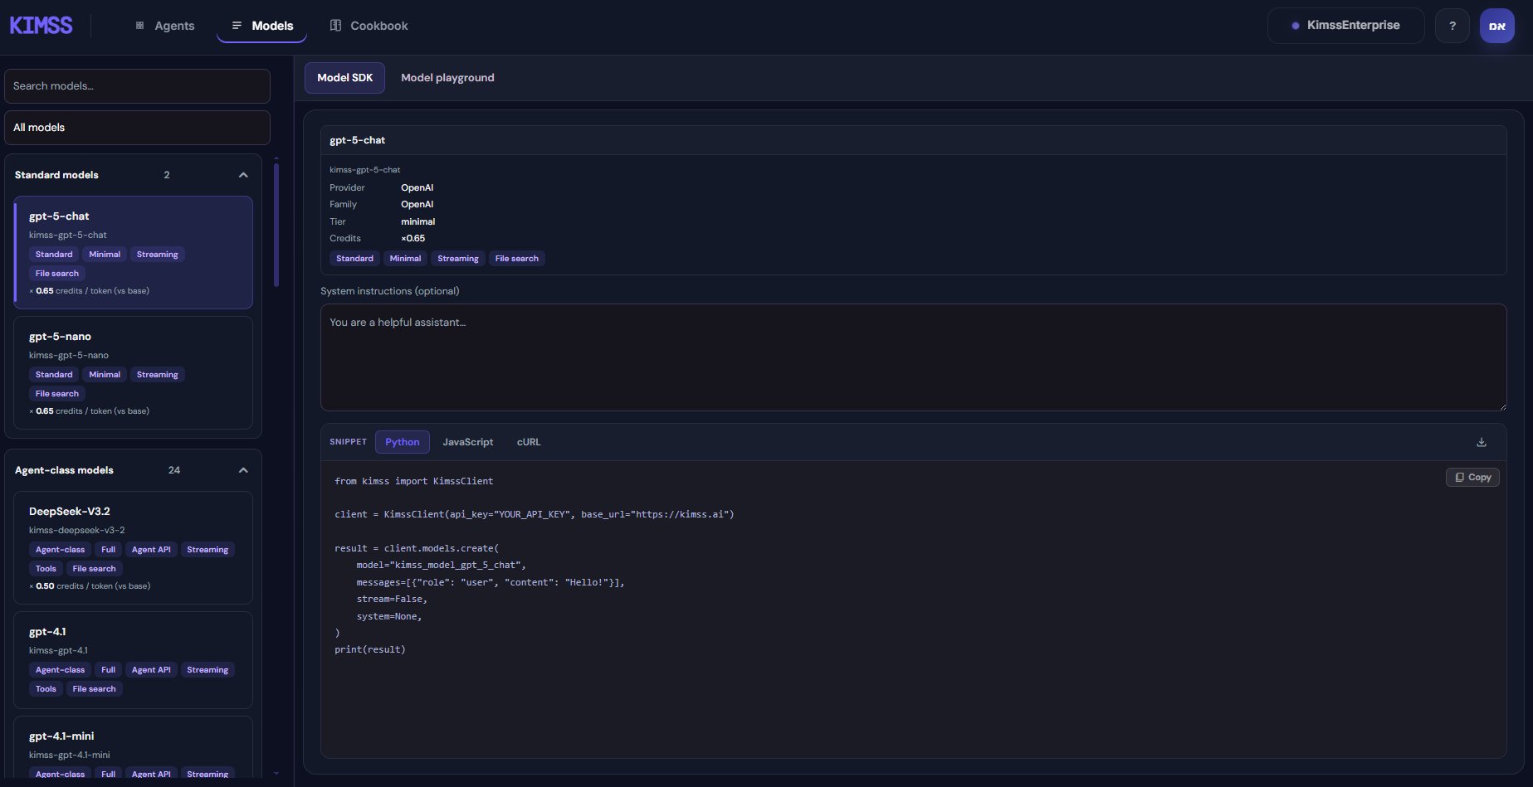
Task: Click the model list scrollbar
Action: tap(276, 225)
